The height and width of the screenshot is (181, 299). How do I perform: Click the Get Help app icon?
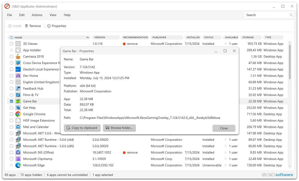18,108
